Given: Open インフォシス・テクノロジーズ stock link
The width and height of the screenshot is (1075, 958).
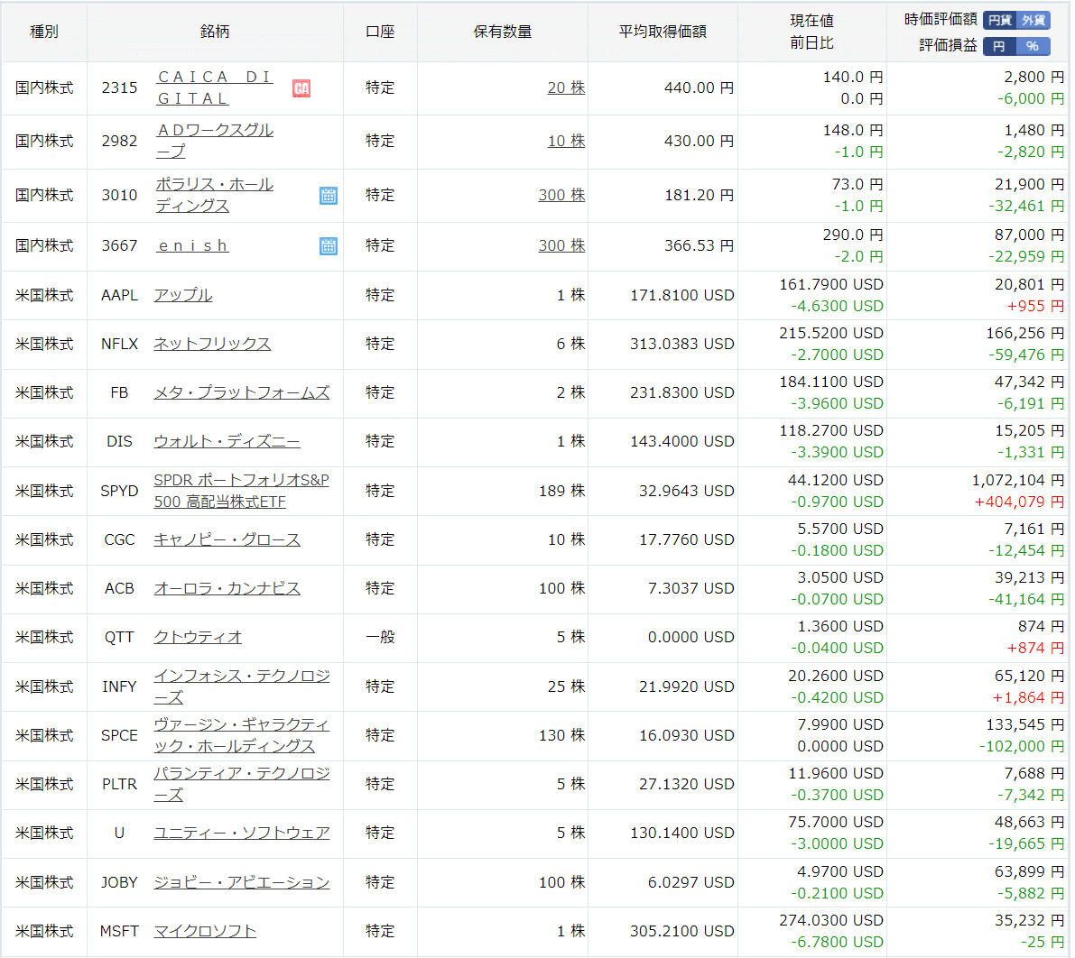Looking at the screenshot, I should (242, 686).
